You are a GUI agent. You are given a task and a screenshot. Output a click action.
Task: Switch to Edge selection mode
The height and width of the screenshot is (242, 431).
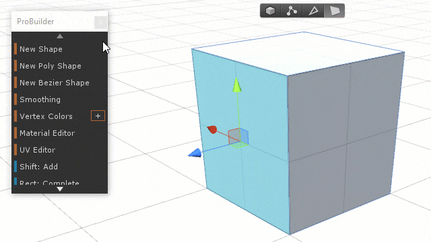point(313,11)
